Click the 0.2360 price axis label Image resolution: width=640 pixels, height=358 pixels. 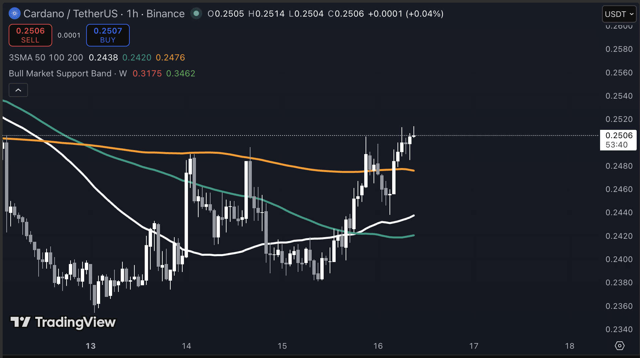[619, 306]
